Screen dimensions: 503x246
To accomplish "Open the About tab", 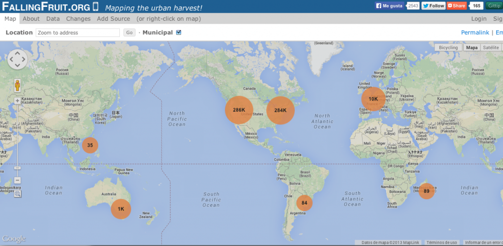I will tap(31, 19).
